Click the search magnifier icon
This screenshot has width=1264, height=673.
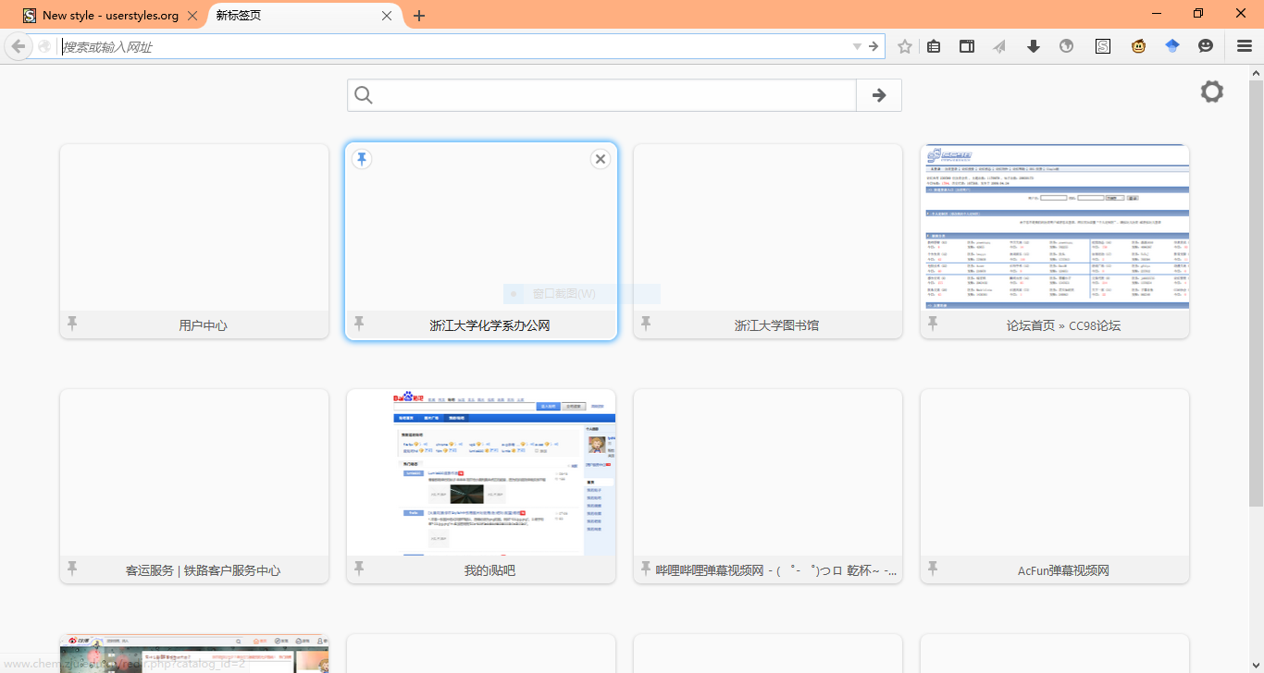click(364, 95)
